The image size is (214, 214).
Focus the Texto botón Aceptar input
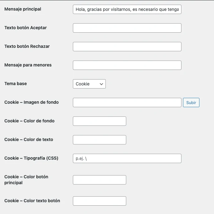click(x=127, y=28)
